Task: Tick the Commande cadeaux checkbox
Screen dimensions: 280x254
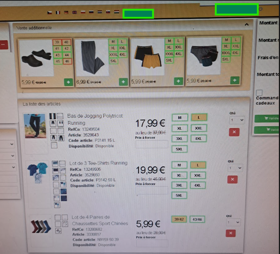Action: [x=259, y=93]
